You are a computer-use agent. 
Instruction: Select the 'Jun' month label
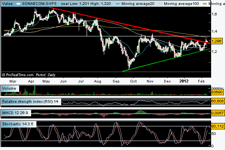tap(63, 81)
